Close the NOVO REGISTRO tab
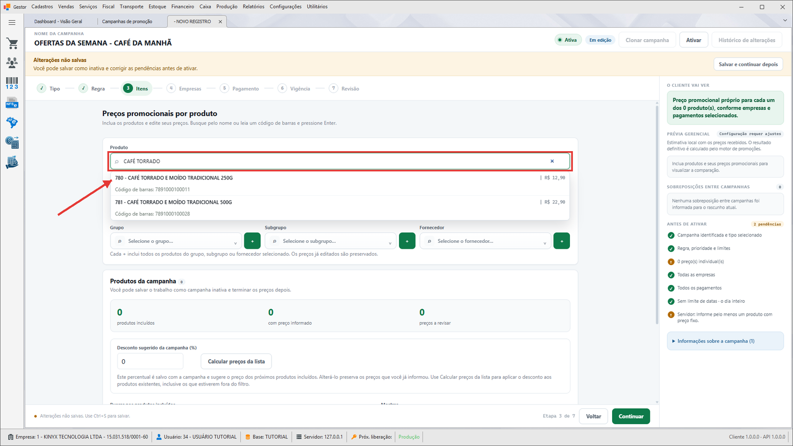The width and height of the screenshot is (793, 446). pos(220,21)
